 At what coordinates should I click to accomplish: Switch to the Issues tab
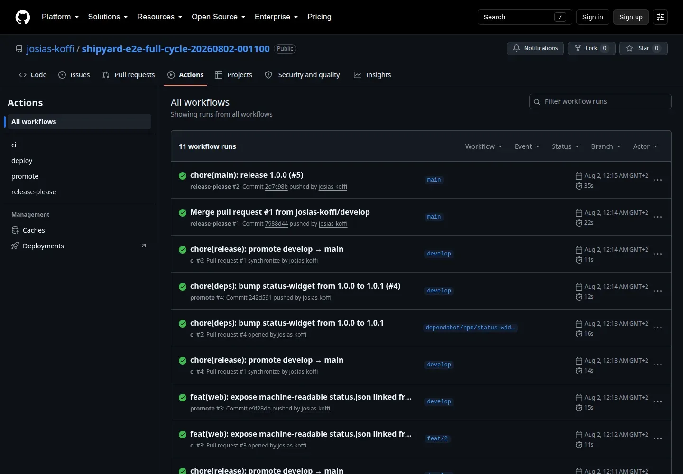coord(74,75)
